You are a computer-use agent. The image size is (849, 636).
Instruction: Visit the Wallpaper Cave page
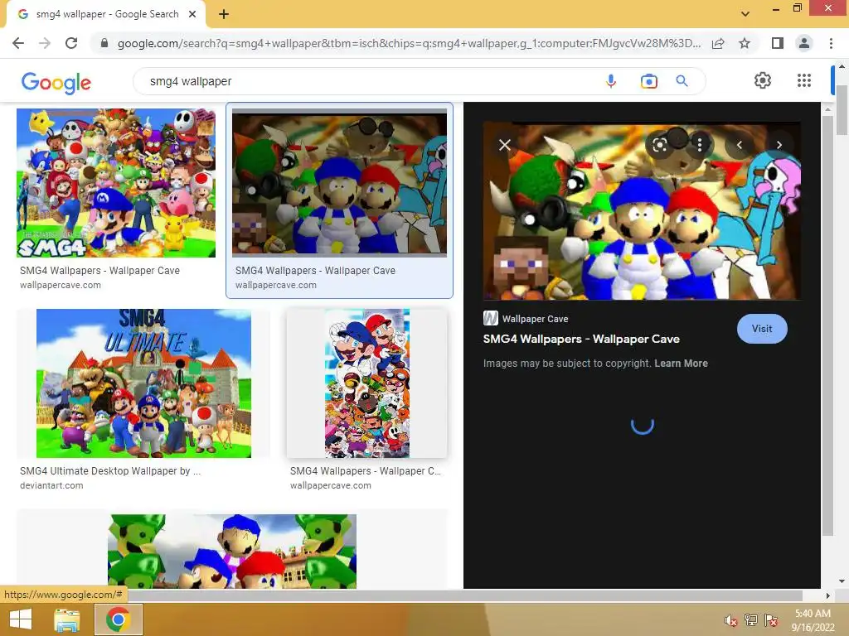762,329
